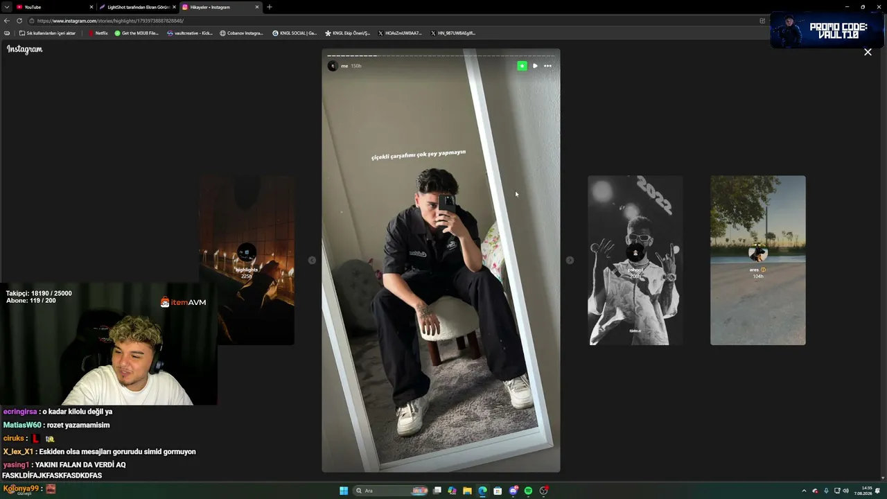Open Microsoft Store from the taskbar
The width and height of the screenshot is (887, 499).
498,491
